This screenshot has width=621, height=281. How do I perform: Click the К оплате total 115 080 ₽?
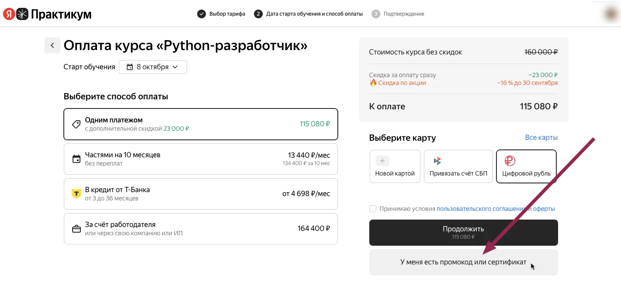pyautogui.click(x=538, y=106)
